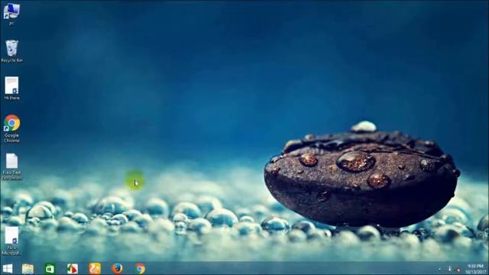Open the green Store app on taskbar
This screenshot has height=275, width=489.
point(50,268)
